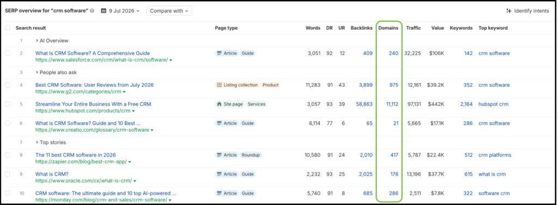Open the dropdown arrow after the zapier.com URL

tap(130, 162)
